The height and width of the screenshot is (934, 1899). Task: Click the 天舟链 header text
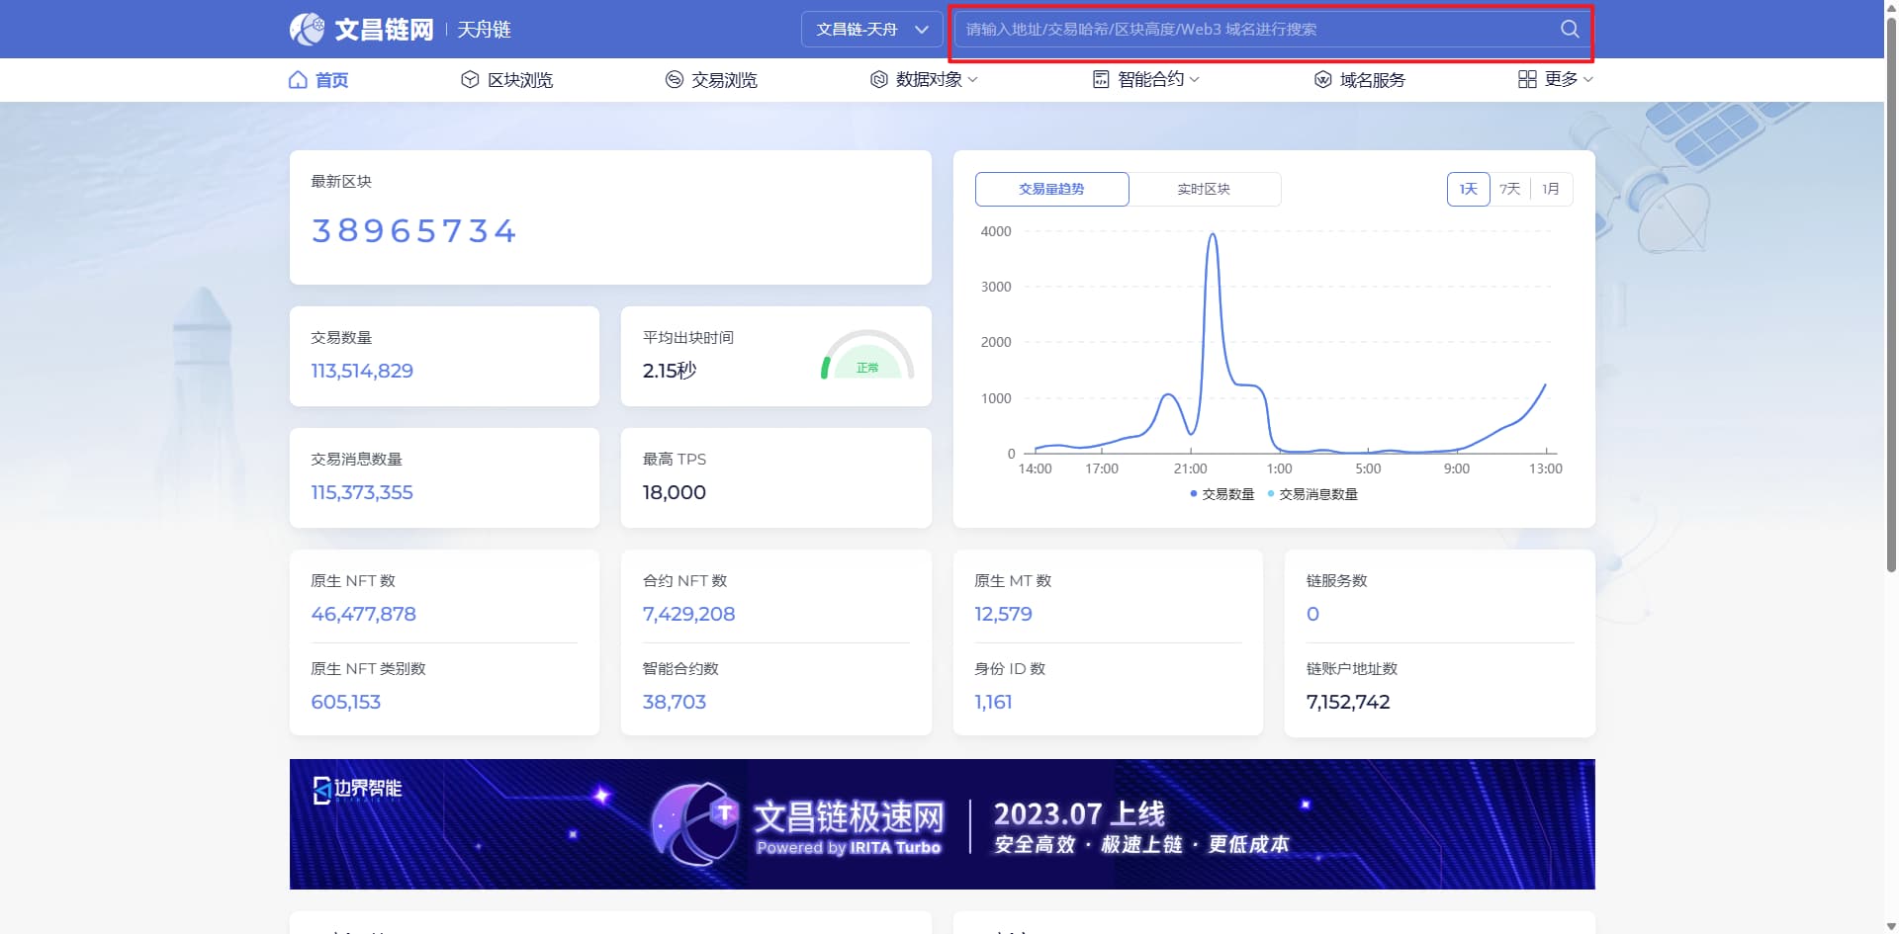click(x=484, y=30)
